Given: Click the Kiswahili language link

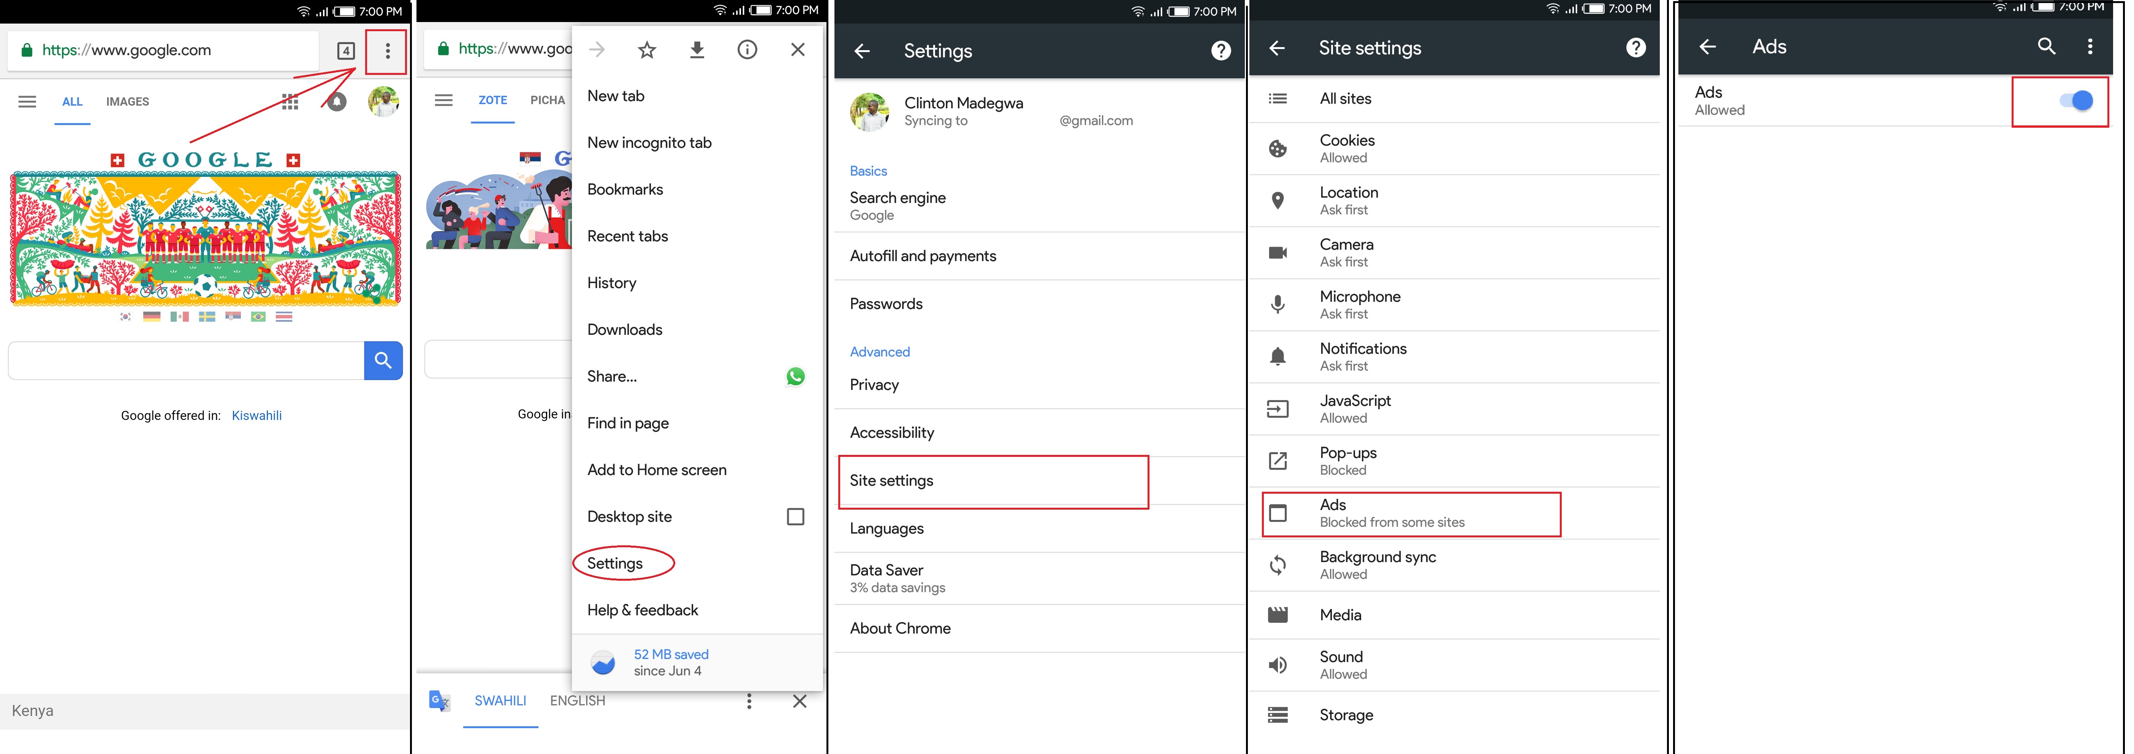Looking at the screenshot, I should (257, 416).
